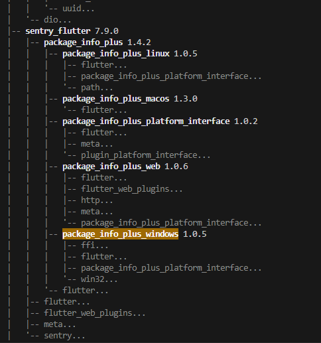This screenshot has height=343, width=321.
Task: Click 'meta...' directly below http
Action: (x=97, y=212)
